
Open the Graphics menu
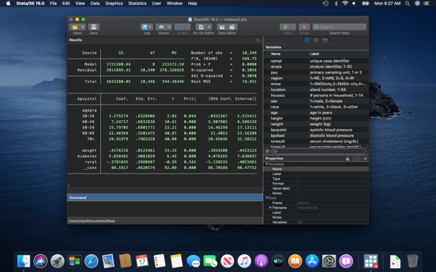click(x=114, y=3)
